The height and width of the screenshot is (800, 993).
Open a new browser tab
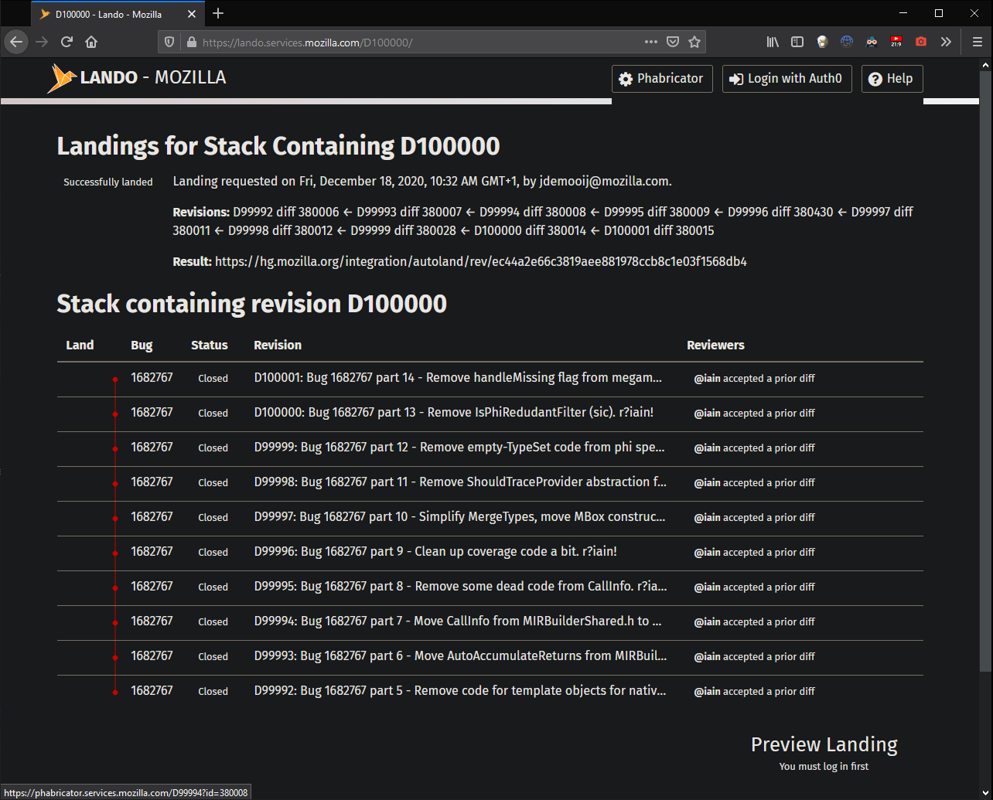coord(217,13)
